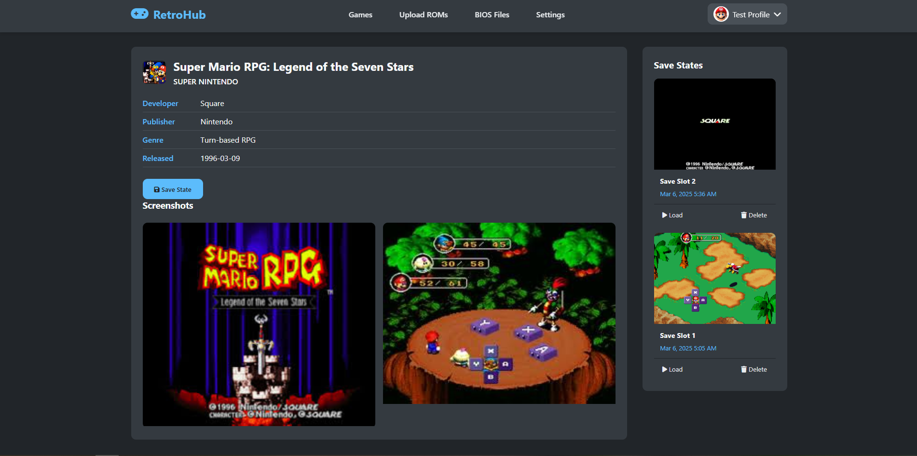Click the play icon for Save Slot 2
This screenshot has height=456, width=917.
[x=664, y=215]
